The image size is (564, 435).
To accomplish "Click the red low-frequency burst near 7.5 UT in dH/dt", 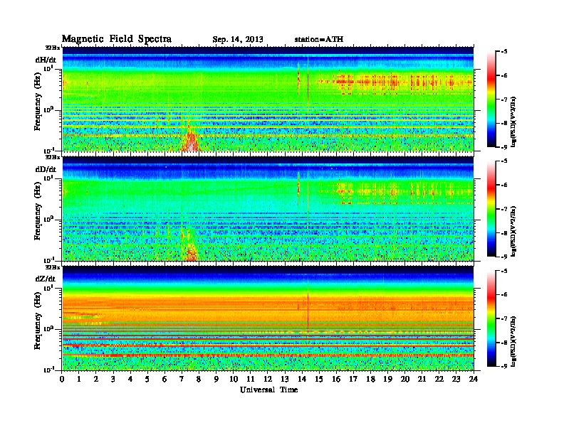I will [x=191, y=141].
